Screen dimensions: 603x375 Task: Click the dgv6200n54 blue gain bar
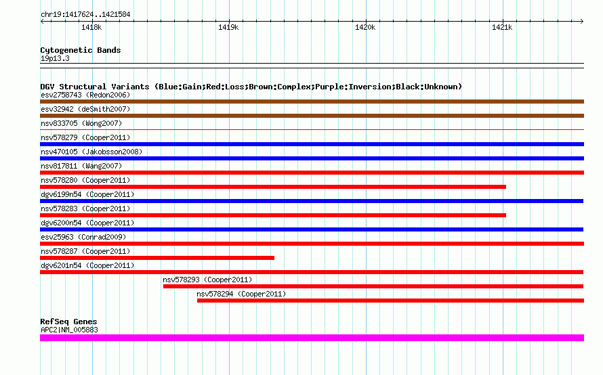coord(312,229)
